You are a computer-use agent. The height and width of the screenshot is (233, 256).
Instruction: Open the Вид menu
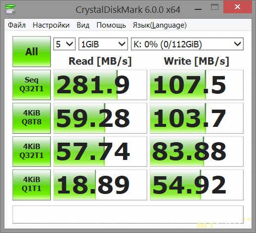(83, 25)
